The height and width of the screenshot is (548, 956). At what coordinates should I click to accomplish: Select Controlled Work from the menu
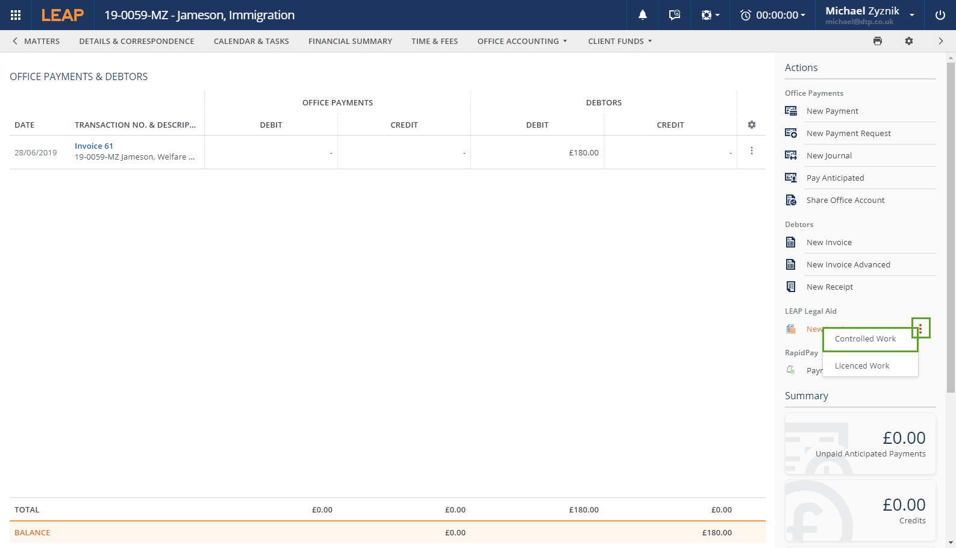(865, 339)
